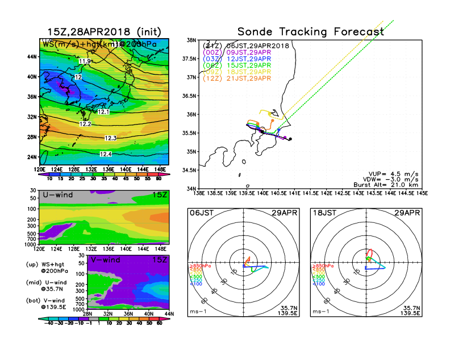Click the "60" ring label in 06JST hodograph
450x348 pixels.
pyautogui.click(x=205, y=301)
